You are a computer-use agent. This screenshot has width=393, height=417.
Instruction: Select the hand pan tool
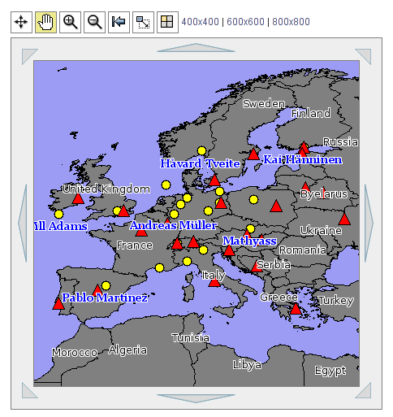(45, 22)
